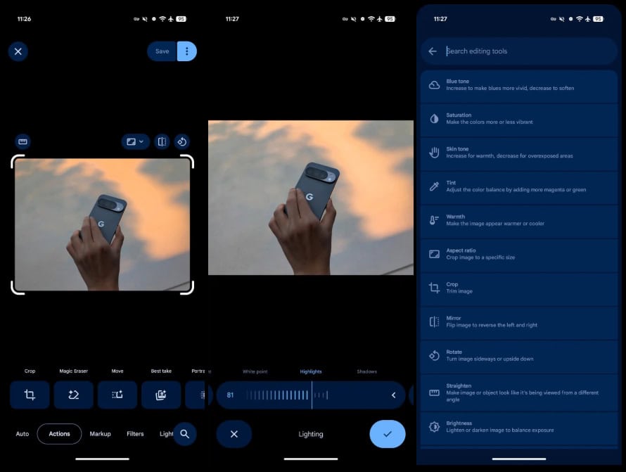This screenshot has width=626, height=472.
Task: Choose Saturation from the editing tools list
Action: (519, 119)
